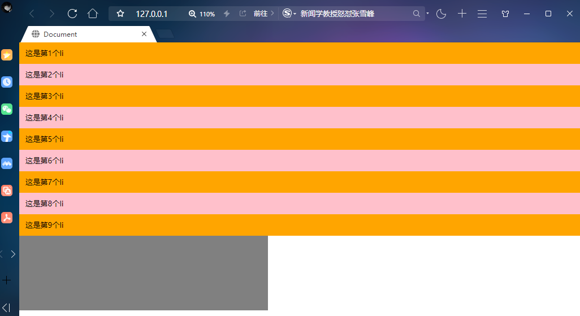Open a new tab with plus icon
This screenshot has width=580, height=316.
tap(462, 14)
